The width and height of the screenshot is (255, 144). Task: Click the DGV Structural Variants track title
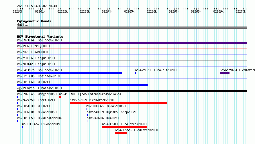40,37
